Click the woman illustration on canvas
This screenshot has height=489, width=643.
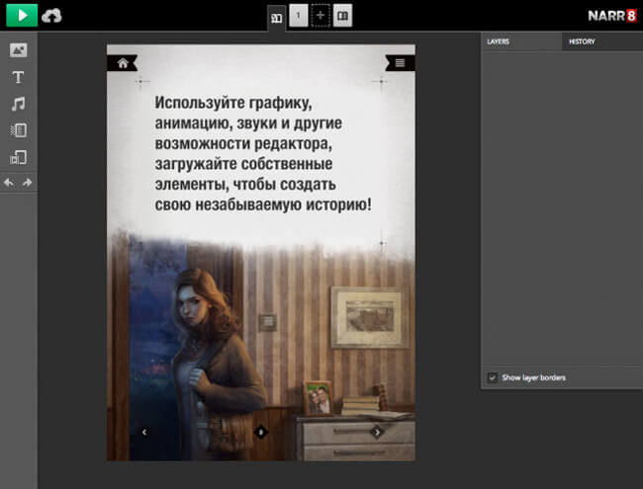click(x=218, y=361)
